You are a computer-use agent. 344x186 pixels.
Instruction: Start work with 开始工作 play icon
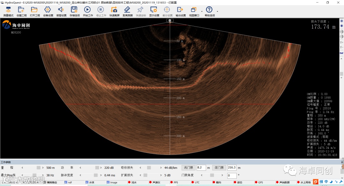87,10
